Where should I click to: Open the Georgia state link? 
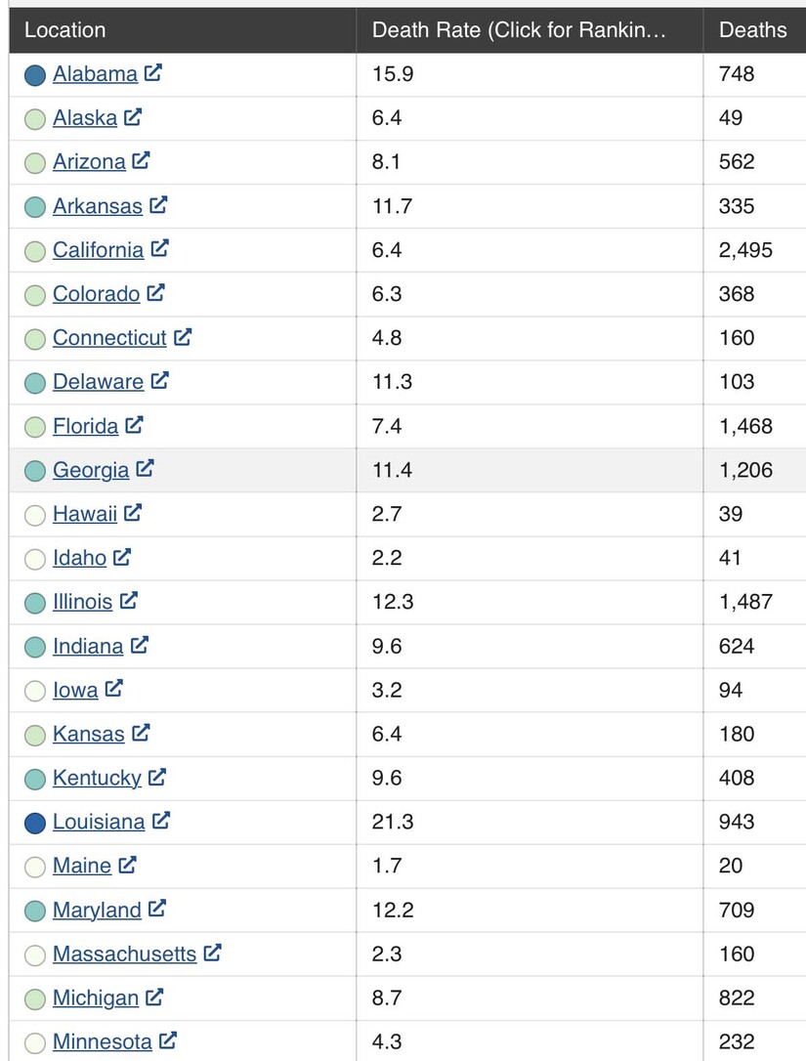tap(91, 470)
